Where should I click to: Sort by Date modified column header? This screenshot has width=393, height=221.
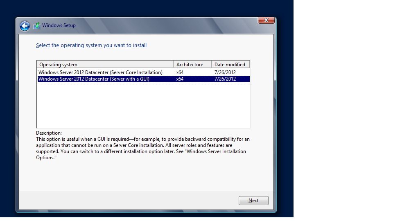(230, 64)
